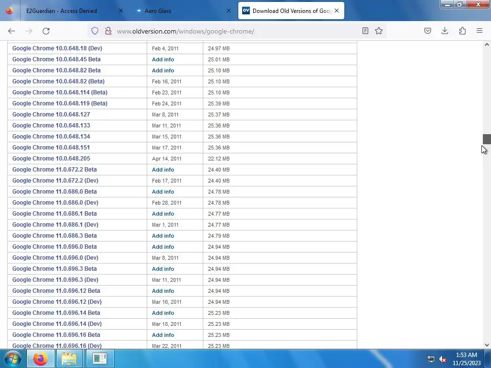Add info for Chrome 11.0.696.16 Beta

163,335
